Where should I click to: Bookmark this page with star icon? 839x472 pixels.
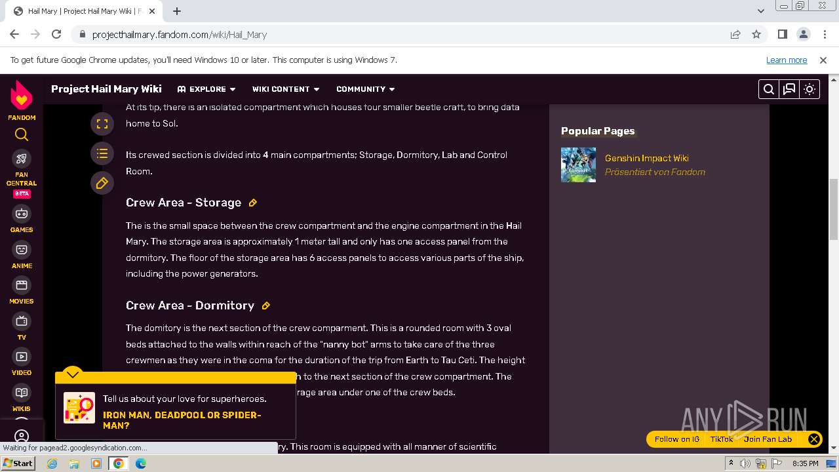[756, 35]
